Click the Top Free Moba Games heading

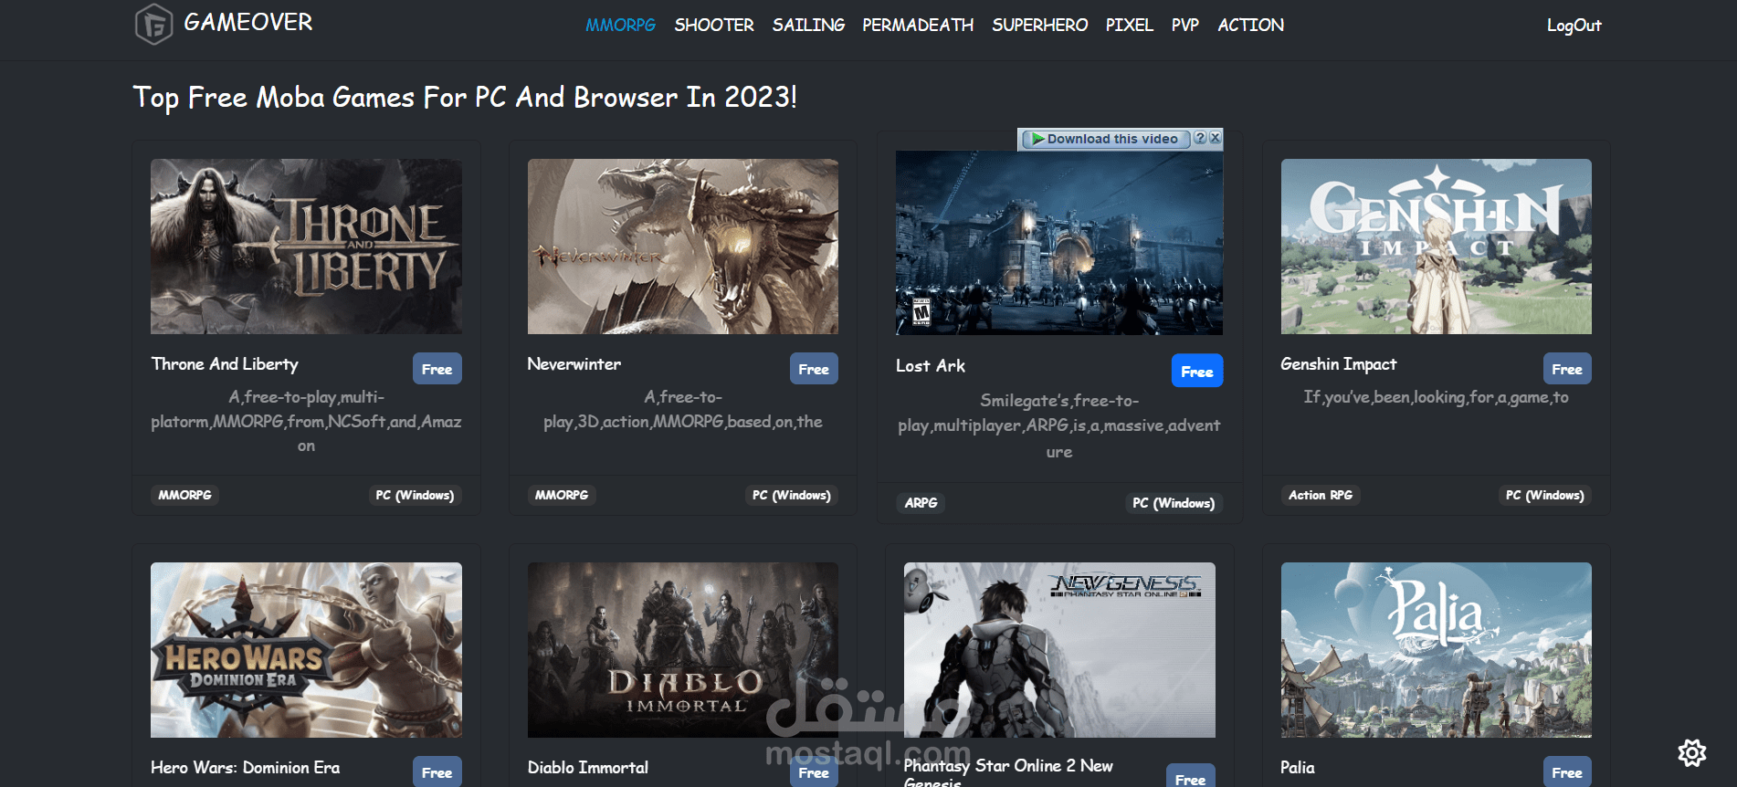tap(465, 97)
